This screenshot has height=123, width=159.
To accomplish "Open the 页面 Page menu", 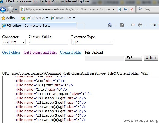I will [154, 25].
